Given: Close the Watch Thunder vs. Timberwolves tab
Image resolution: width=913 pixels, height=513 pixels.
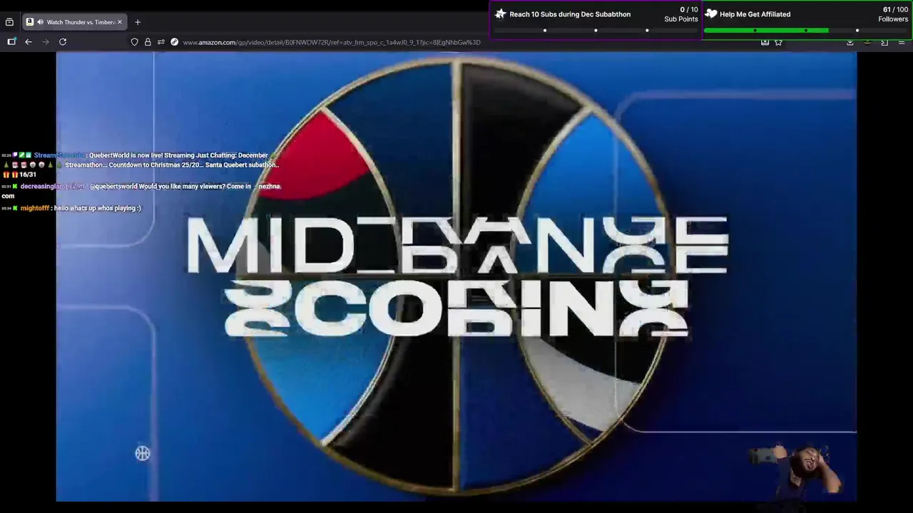Looking at the screenshot, I should pos(120,22).
